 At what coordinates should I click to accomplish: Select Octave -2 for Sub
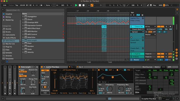[48, 87]
